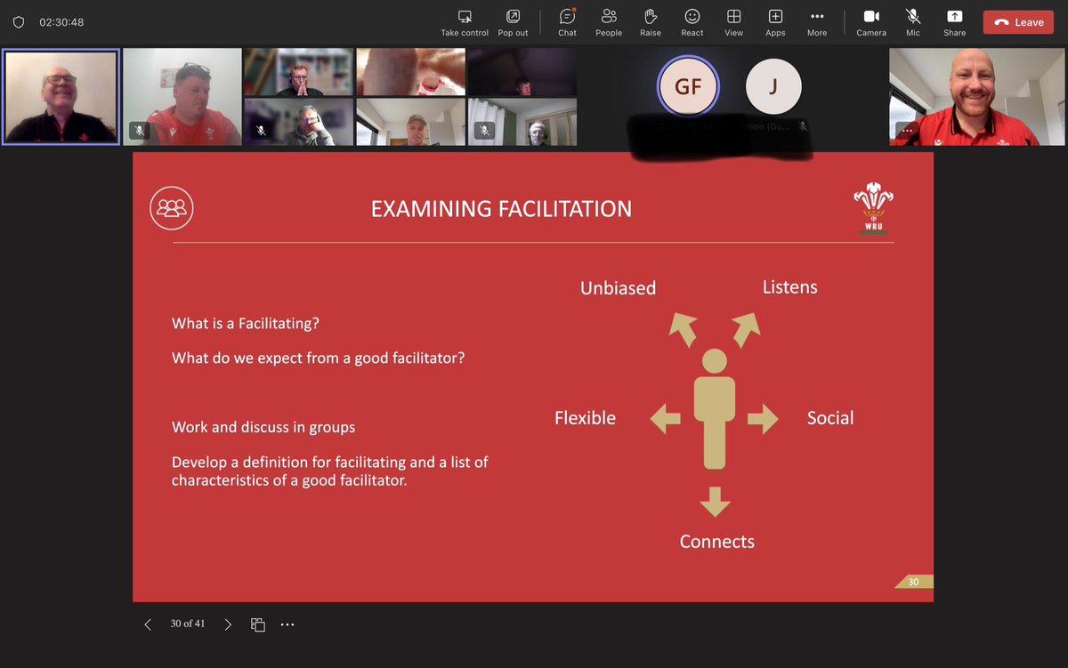Viewport: 1068px width, 668px height.
Task: Open the slide viewer more options ellipsis
Action: click(x=287, y=624)
